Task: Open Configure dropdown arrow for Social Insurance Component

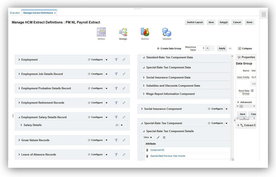Action: pyautogui.click(x=226, y=109)
